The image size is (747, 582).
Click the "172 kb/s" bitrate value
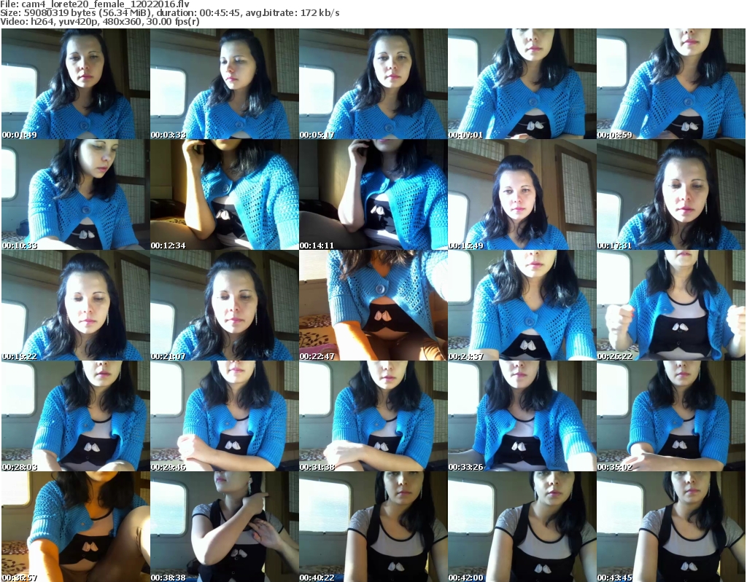[x=320, y=13]
